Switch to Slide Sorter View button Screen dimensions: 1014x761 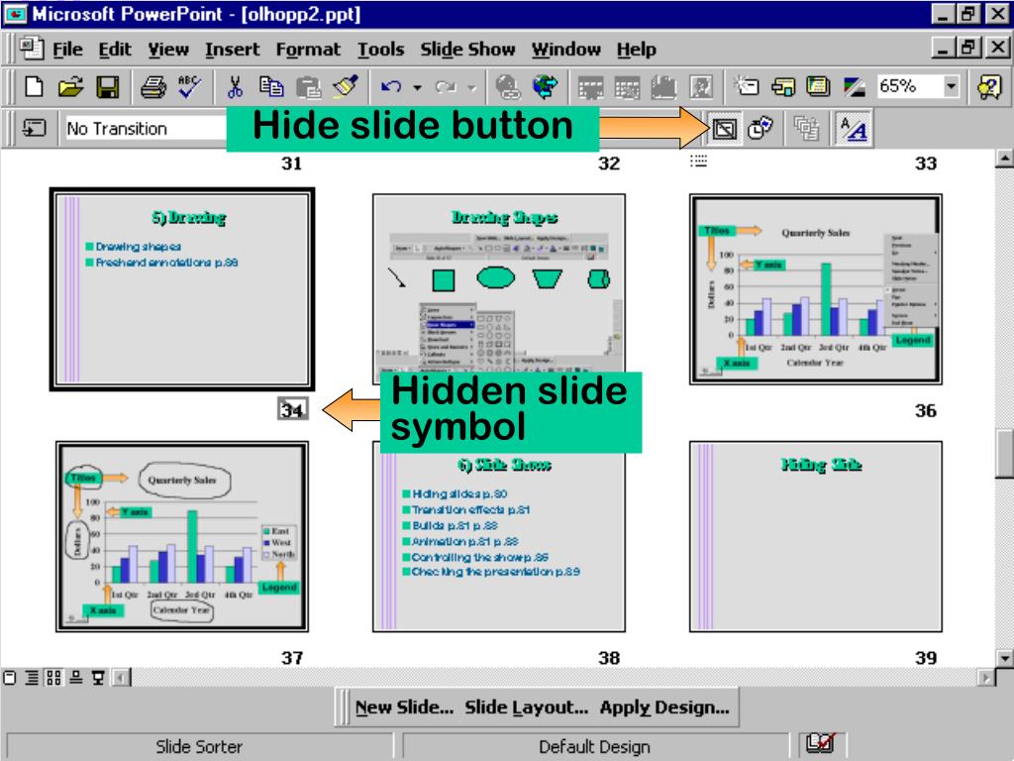click(x=53, y=678)
